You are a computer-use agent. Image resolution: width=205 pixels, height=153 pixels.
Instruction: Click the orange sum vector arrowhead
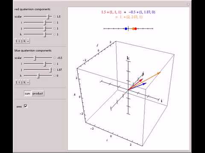coord(159,73)
